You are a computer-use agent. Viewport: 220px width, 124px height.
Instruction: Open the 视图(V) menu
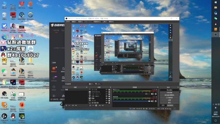(x=80, y=22)
